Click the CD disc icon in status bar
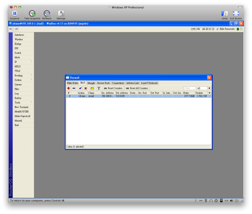This screenshot has height=214, width=252. pyautogui.click(x=216, y=201)
